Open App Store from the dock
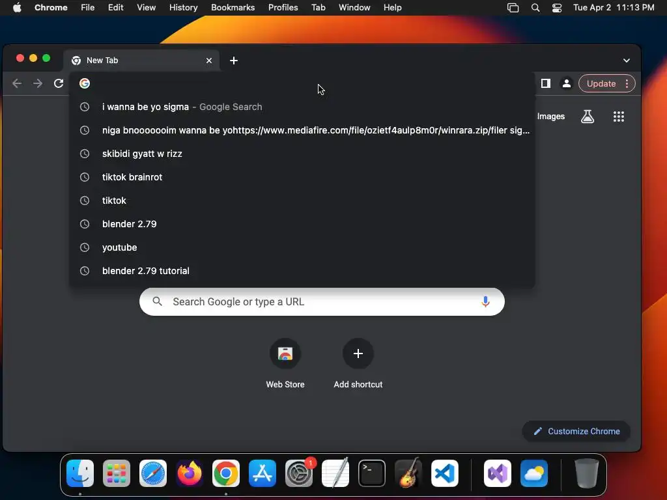Image resolution: width=667 pixels, height=500 pixels. coord(263,473)
